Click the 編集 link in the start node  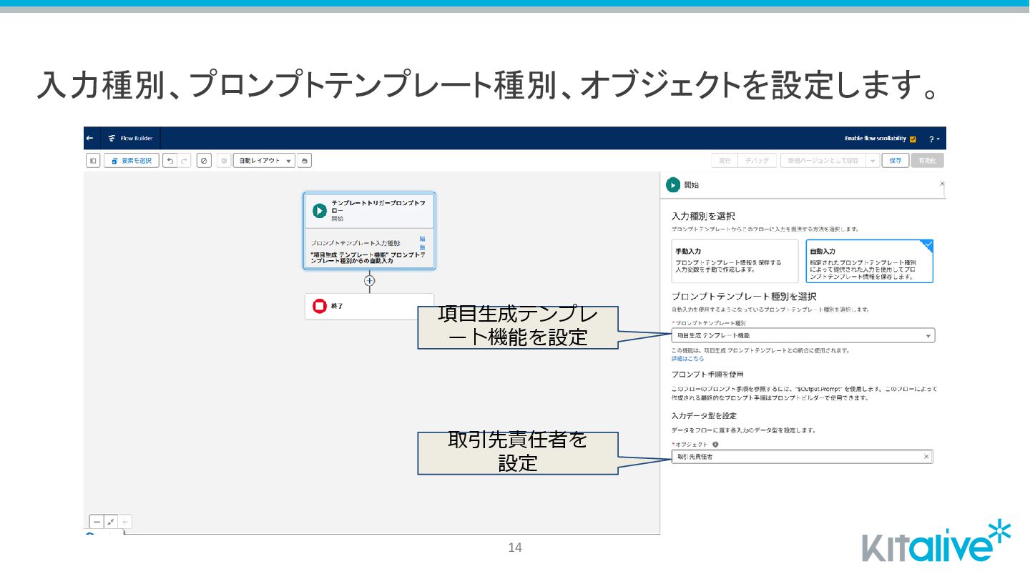422,243
